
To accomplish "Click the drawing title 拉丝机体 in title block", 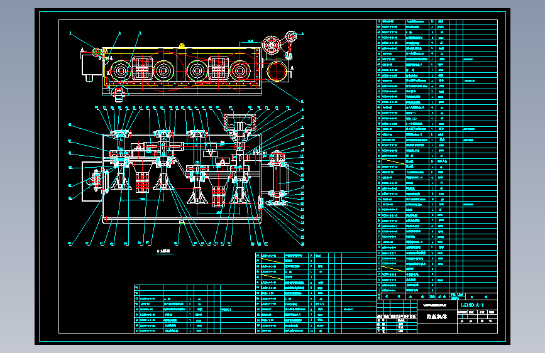I will click(x=437, y=317).
